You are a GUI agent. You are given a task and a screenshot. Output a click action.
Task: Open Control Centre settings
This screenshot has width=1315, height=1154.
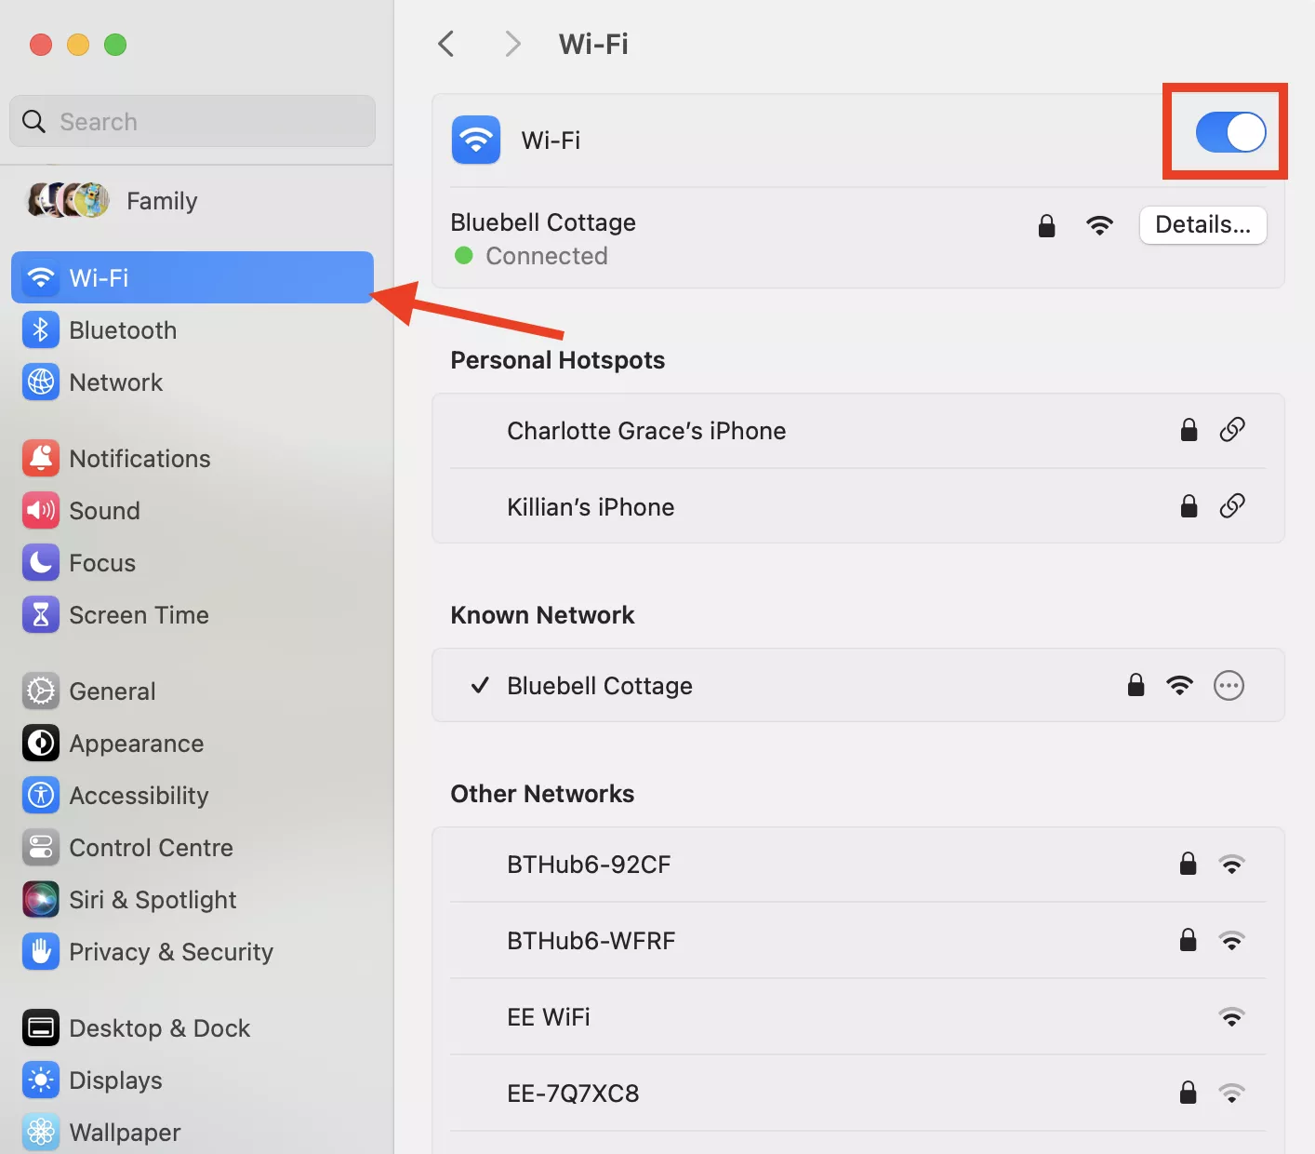click(151, 848)
